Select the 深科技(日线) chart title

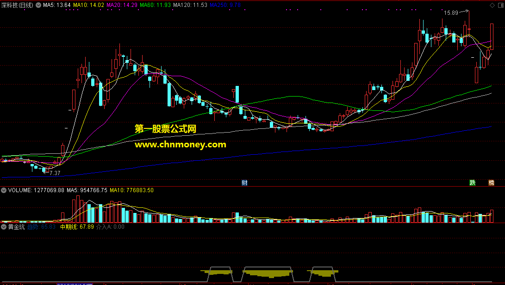[x=17, y=5]
